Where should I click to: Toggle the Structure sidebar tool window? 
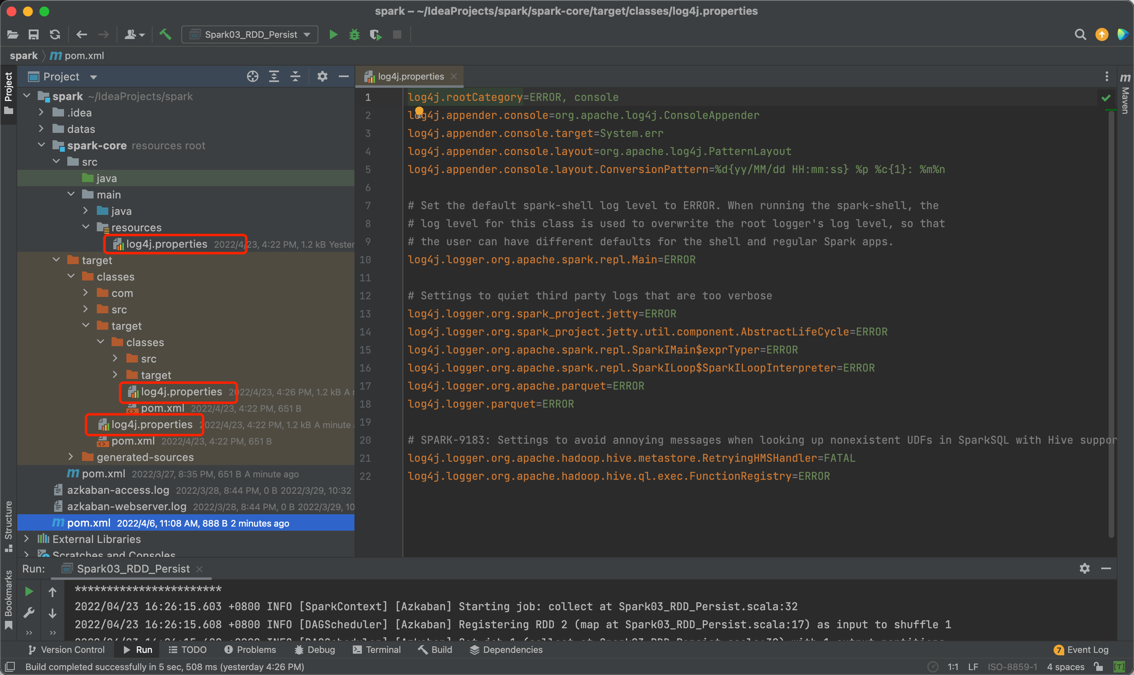[8, 526]
